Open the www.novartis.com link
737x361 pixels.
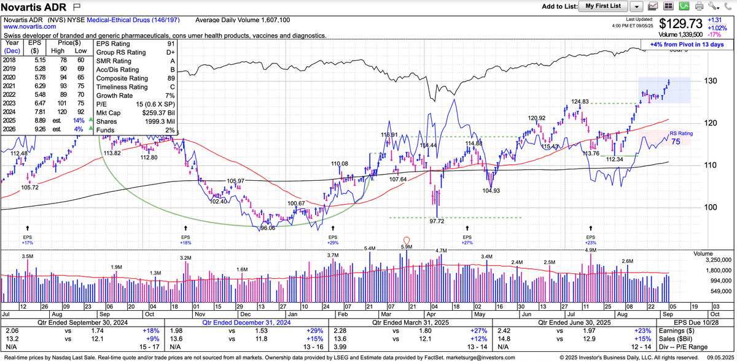click(x=25, y=28)
